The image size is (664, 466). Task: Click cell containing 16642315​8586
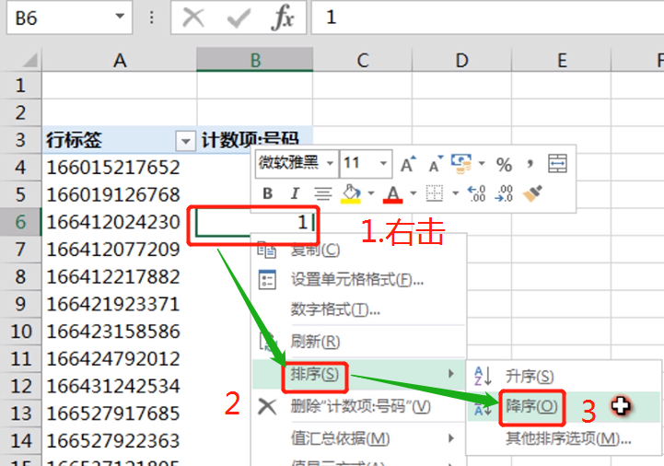point(120,332)
